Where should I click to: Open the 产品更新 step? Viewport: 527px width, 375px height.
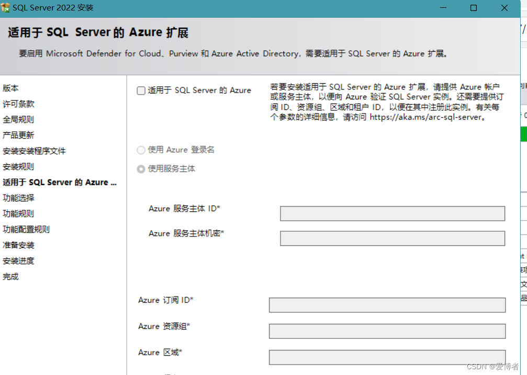(x=17, y=135)
